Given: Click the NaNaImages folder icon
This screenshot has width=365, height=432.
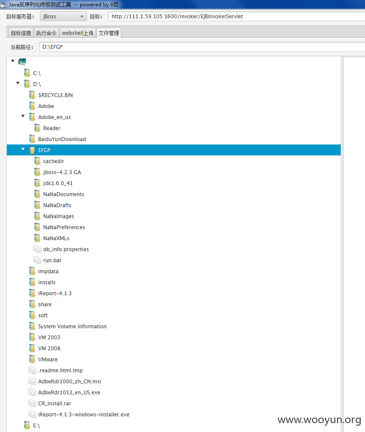Looking at the screenshot, I should click(37, 216).
